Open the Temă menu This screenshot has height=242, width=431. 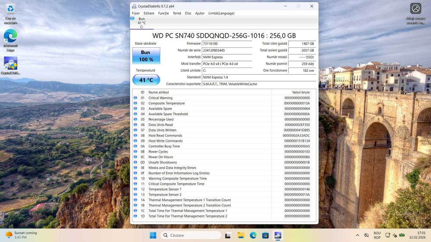coord(177,13)
